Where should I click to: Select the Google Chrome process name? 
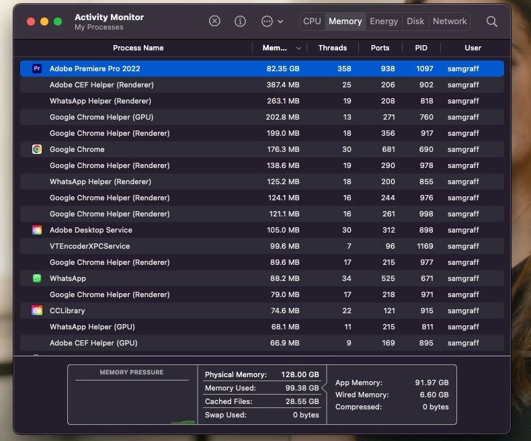[x=77, y=149]
